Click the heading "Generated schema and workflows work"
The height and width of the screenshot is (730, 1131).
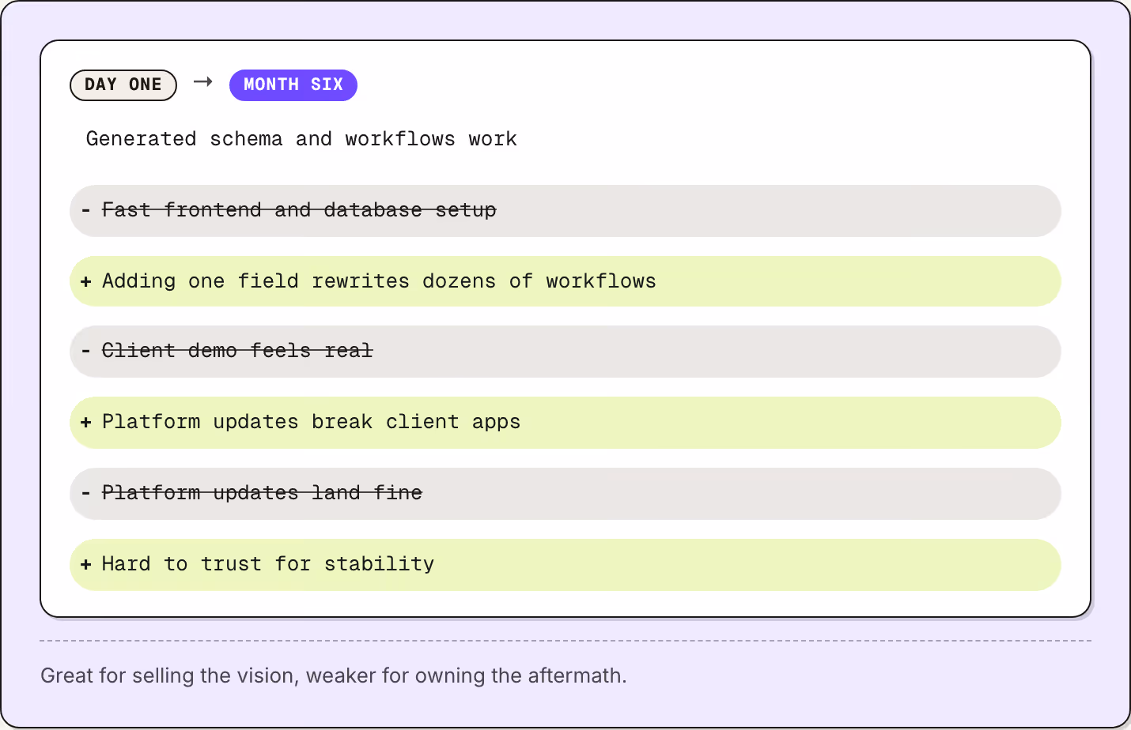click(x=301, y=139)
